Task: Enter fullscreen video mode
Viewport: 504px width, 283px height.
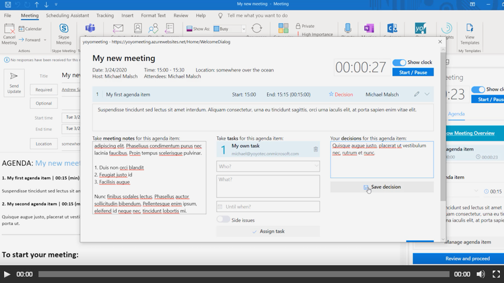Action: (x=496, y=274)
